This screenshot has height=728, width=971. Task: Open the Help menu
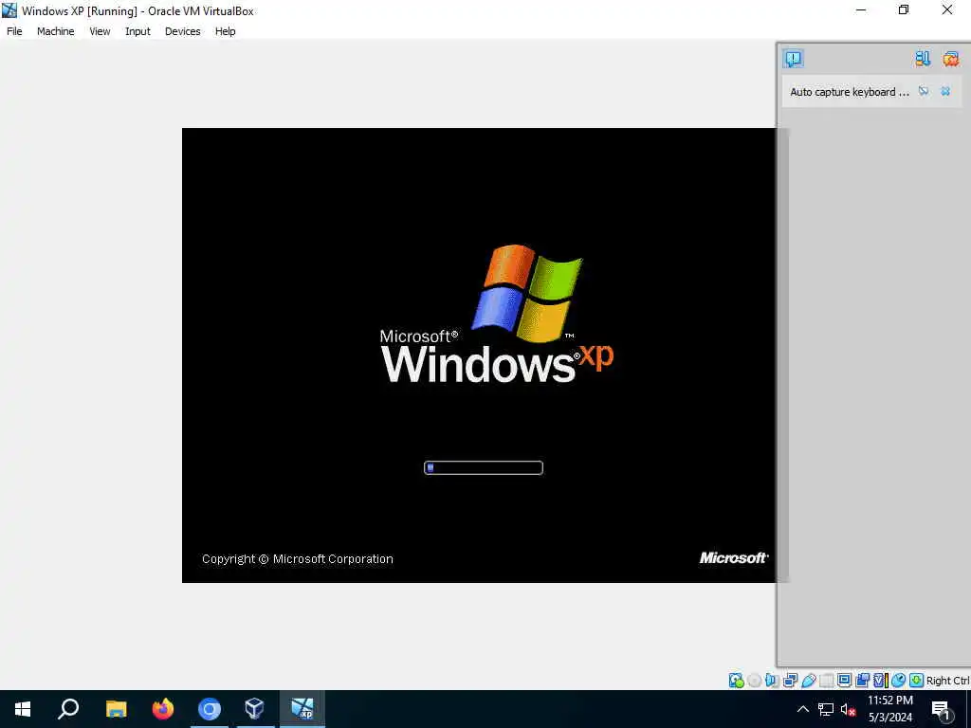coord(225,31)
